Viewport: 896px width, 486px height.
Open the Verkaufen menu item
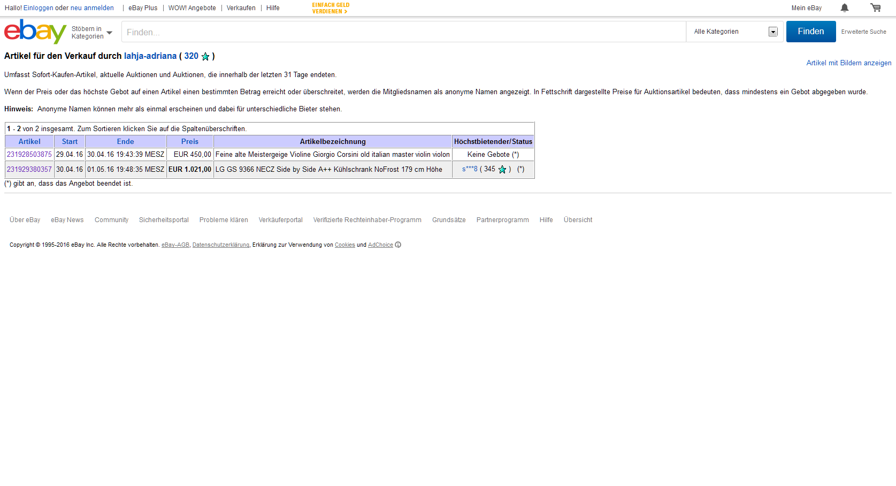(x=241, y=8)
